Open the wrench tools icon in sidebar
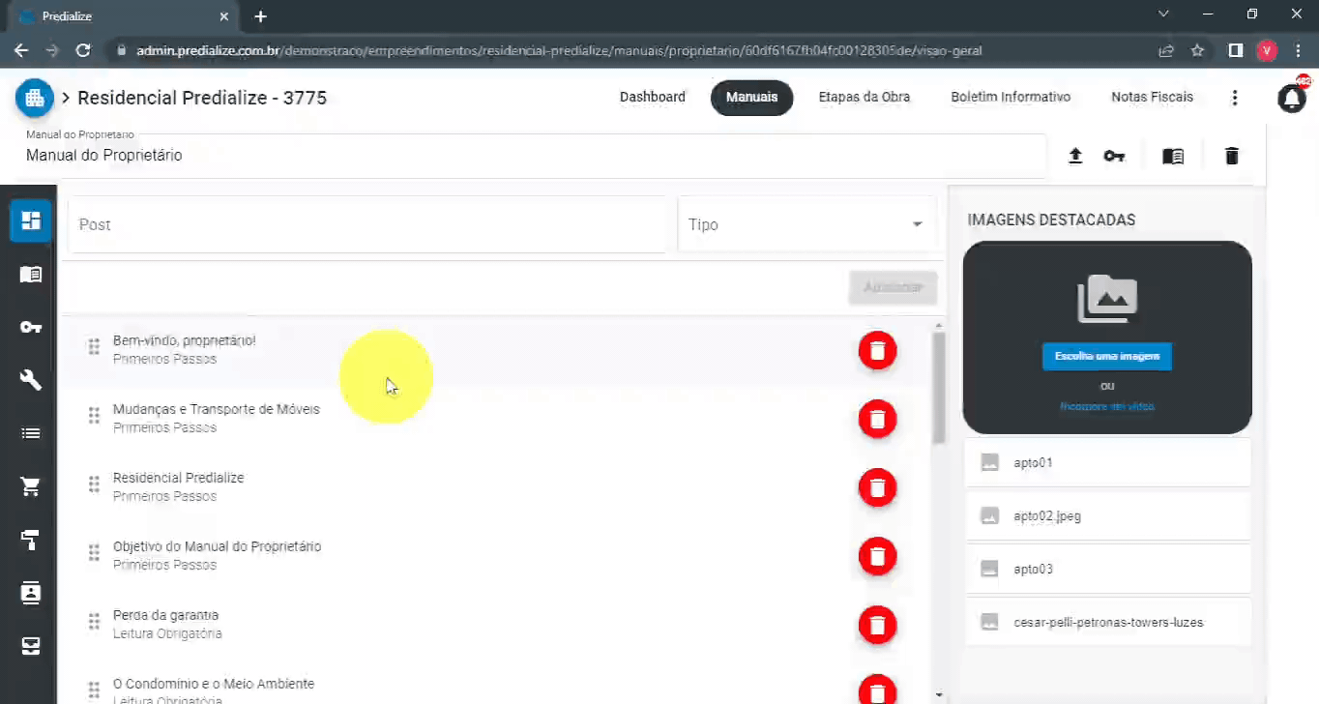The width and height of the screenshot is (1319, 704). 30,380
